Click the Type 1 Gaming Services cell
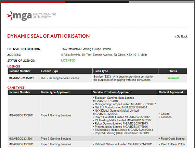Viewport: 195px width, 148px height. [x=56, y=115]
